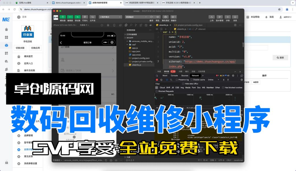The image size is (296, 171).
Task: Switch to Sources tab
Action: pos(185,75)
